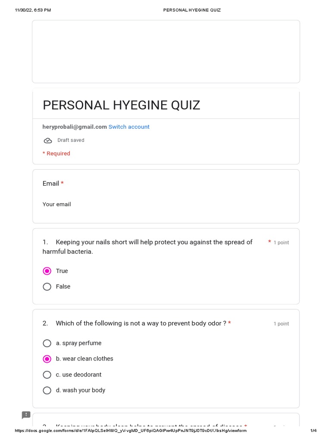
Task: Choose option d. wash your body
Action: tap(47, 391)
